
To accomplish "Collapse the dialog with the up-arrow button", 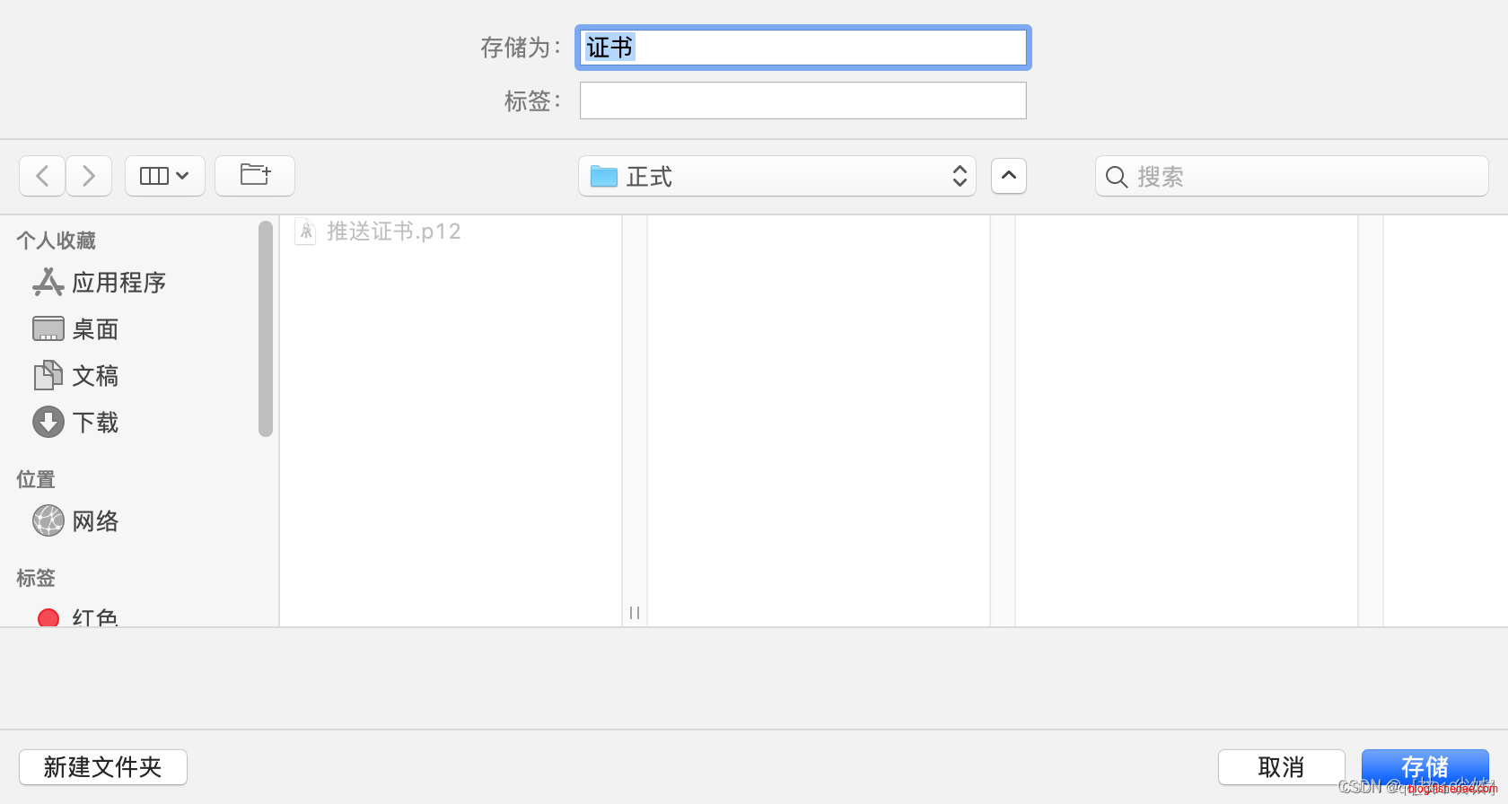I will tap(1009, 176).
